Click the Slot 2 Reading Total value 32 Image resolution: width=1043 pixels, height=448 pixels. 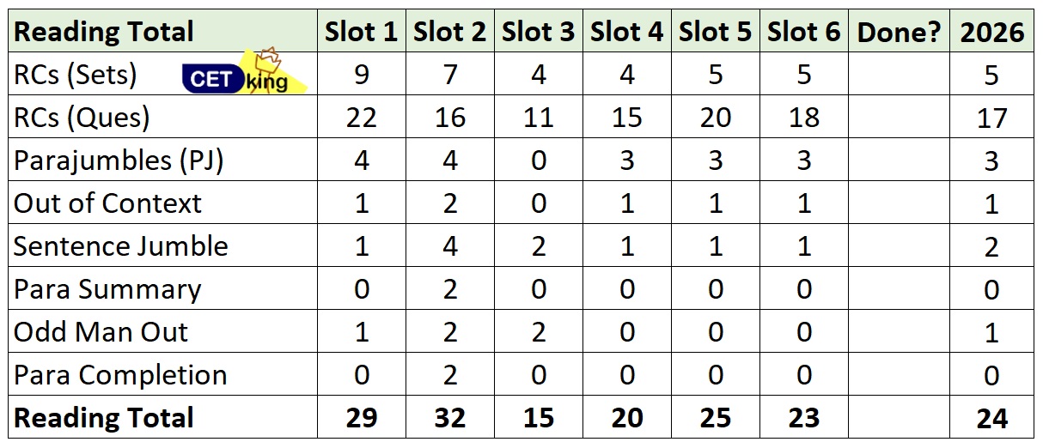click(x=450, y=418)
